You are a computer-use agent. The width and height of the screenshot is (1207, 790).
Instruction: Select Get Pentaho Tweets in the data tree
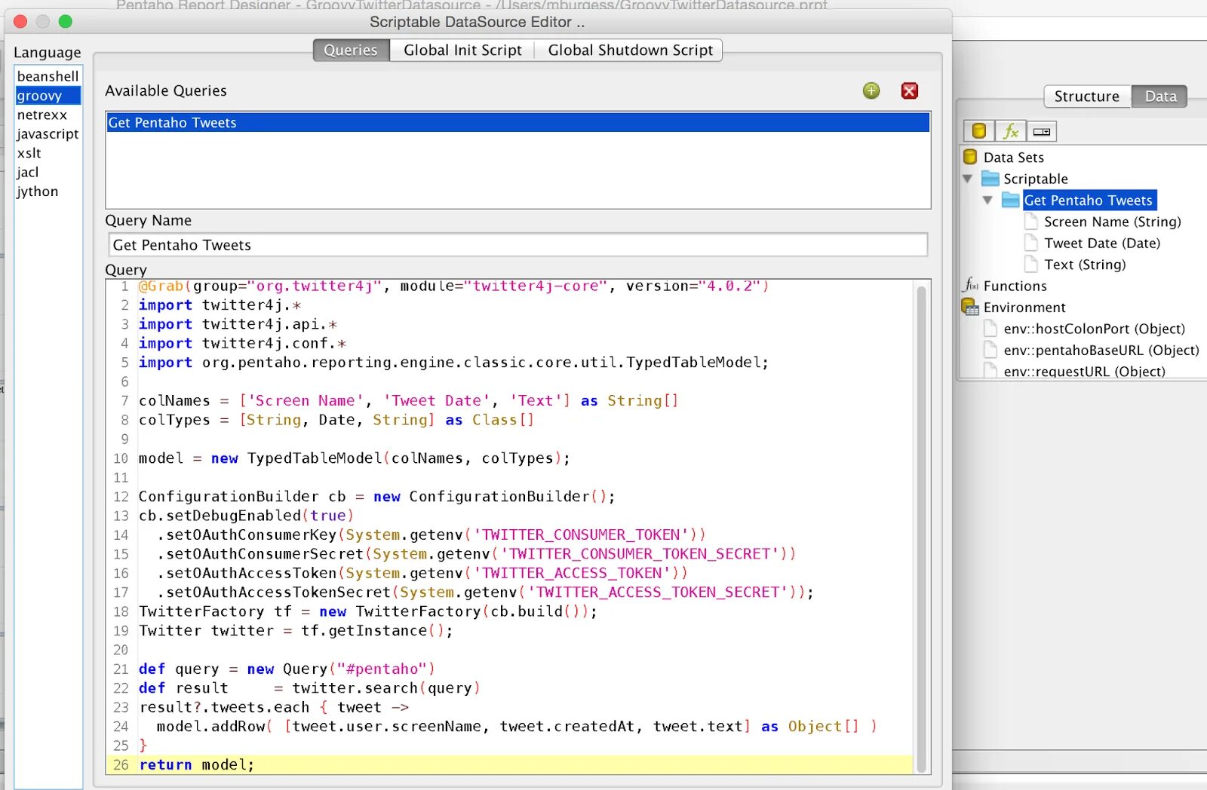point(1089,201)
